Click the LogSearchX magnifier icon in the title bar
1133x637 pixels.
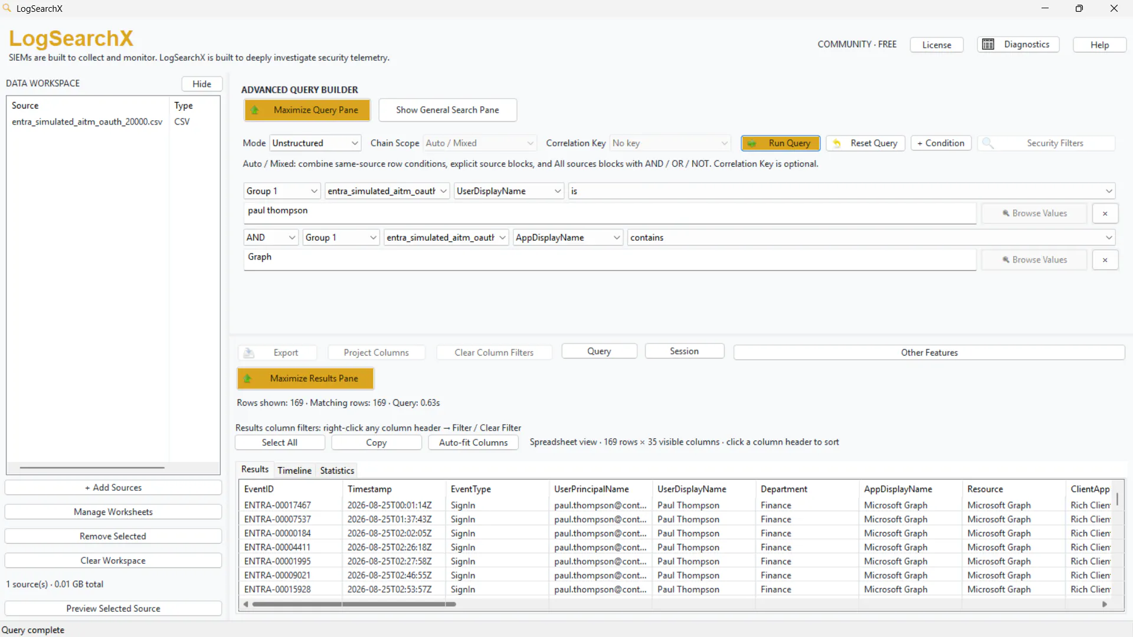7,8
